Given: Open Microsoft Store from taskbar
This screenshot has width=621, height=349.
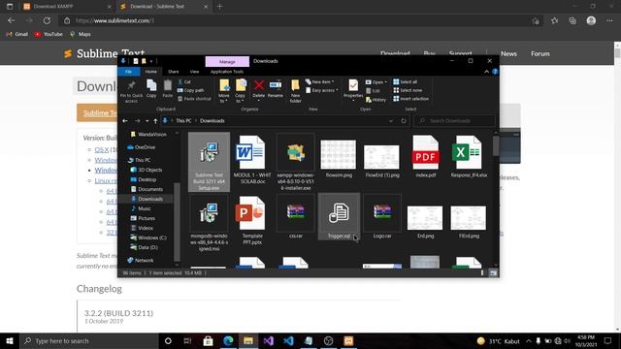Looking at the screenshot, I should (x=208, y=340).
